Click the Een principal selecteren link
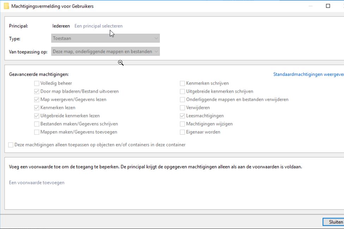The image size is (344, 229). pyautogui.click(x=98, y=26)
